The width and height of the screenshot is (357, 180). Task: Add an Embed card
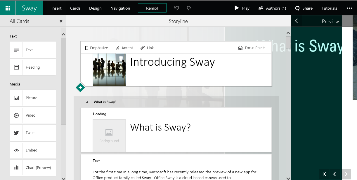tap(33, 150)
